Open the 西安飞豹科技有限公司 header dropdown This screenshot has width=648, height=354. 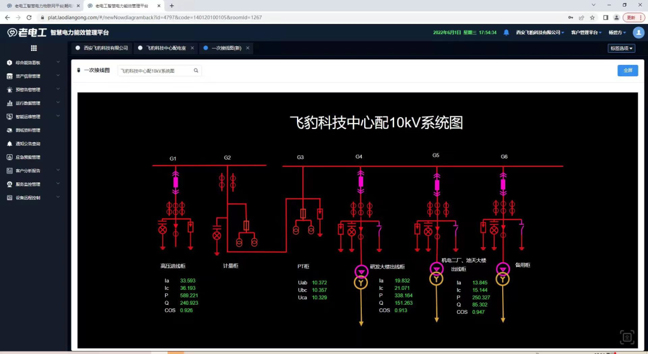point(540,32)
